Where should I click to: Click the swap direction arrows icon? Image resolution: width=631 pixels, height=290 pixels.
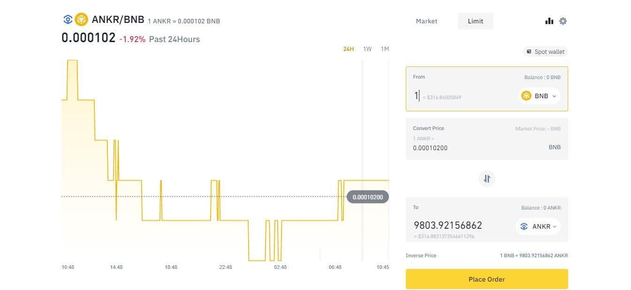point(487,179)
